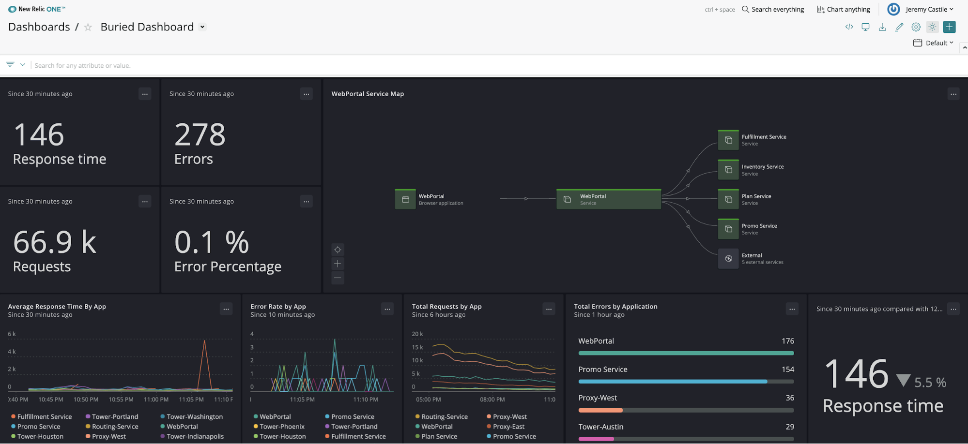Toggle Plan Service in Total Requests legend

pos(436,436)
